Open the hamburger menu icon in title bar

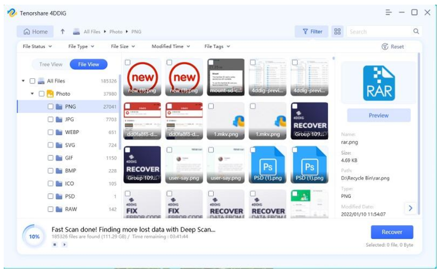coord(388,12)
